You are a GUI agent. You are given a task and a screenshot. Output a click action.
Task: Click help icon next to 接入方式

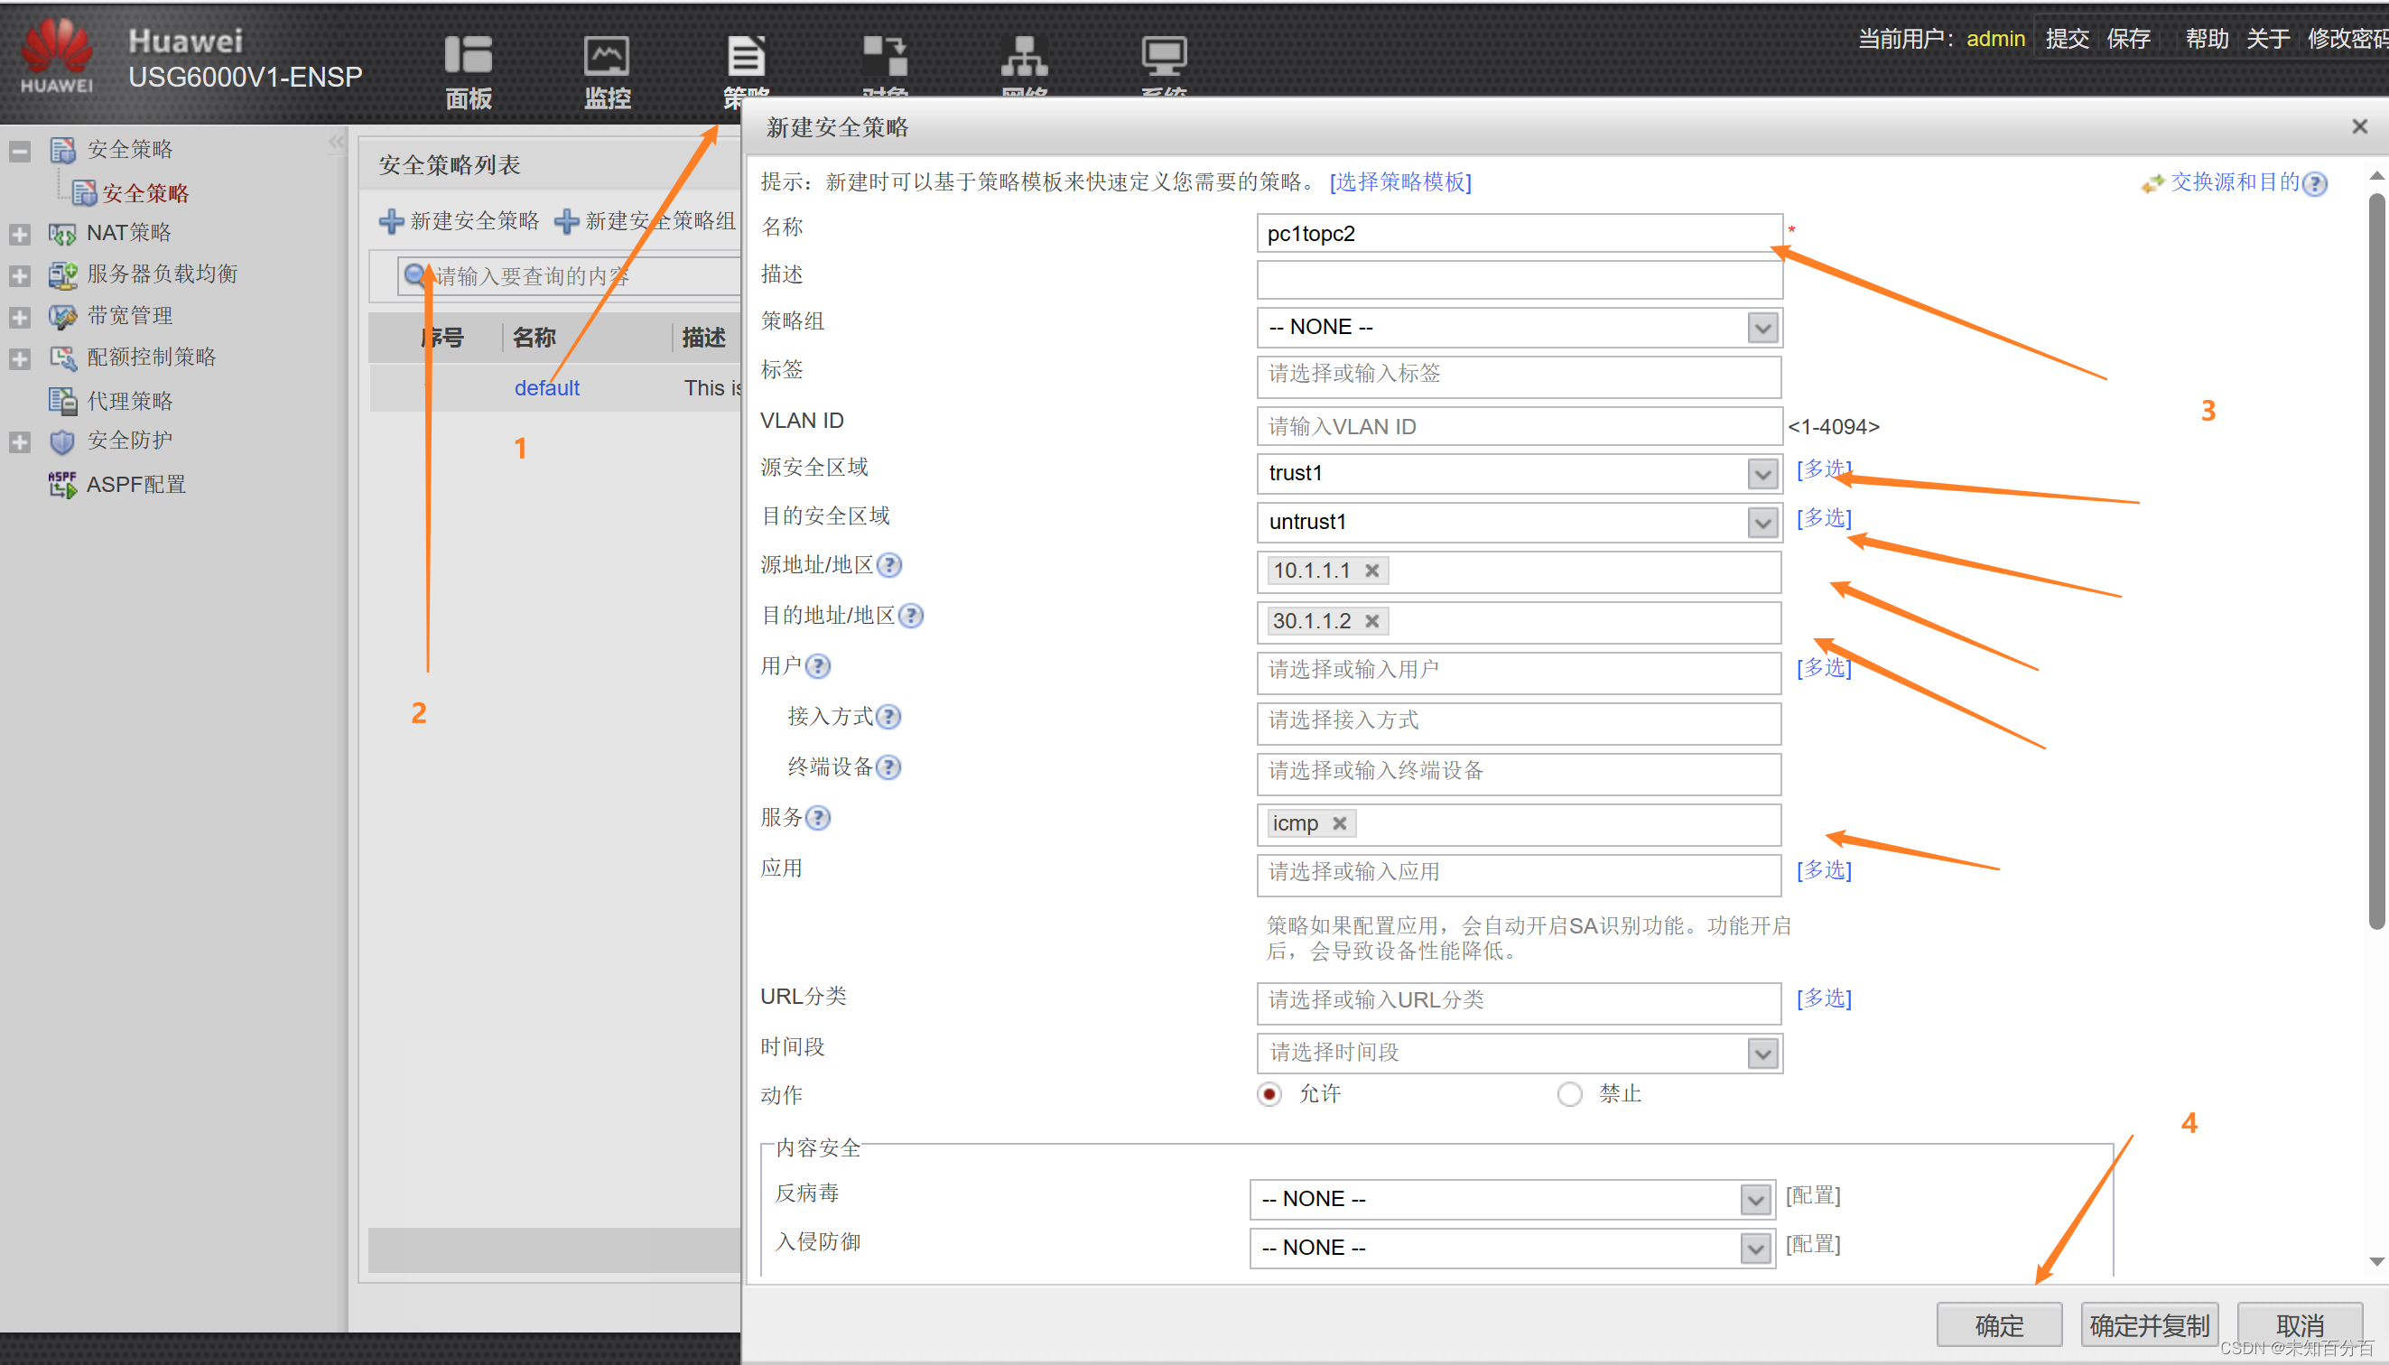(x=888, y=717)
